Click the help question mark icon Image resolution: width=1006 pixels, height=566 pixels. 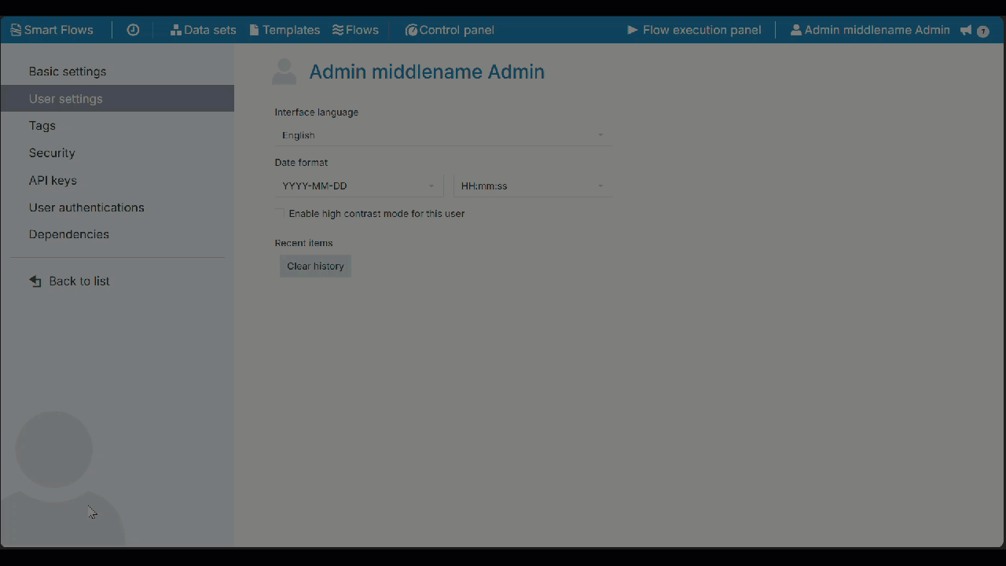[x=983, y=31]
